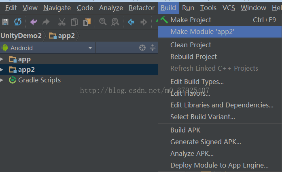Click the Cut scissors icon
The width and height of the screenshot is (282, 172).
click(x=61, y=22)
